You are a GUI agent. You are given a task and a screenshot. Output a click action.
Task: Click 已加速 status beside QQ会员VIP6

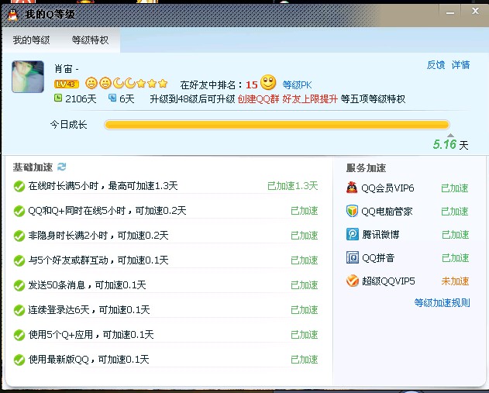[x=455, y=188]
